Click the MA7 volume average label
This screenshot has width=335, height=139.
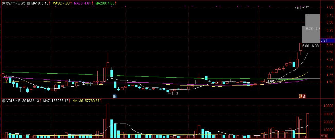tap(56, 100)
